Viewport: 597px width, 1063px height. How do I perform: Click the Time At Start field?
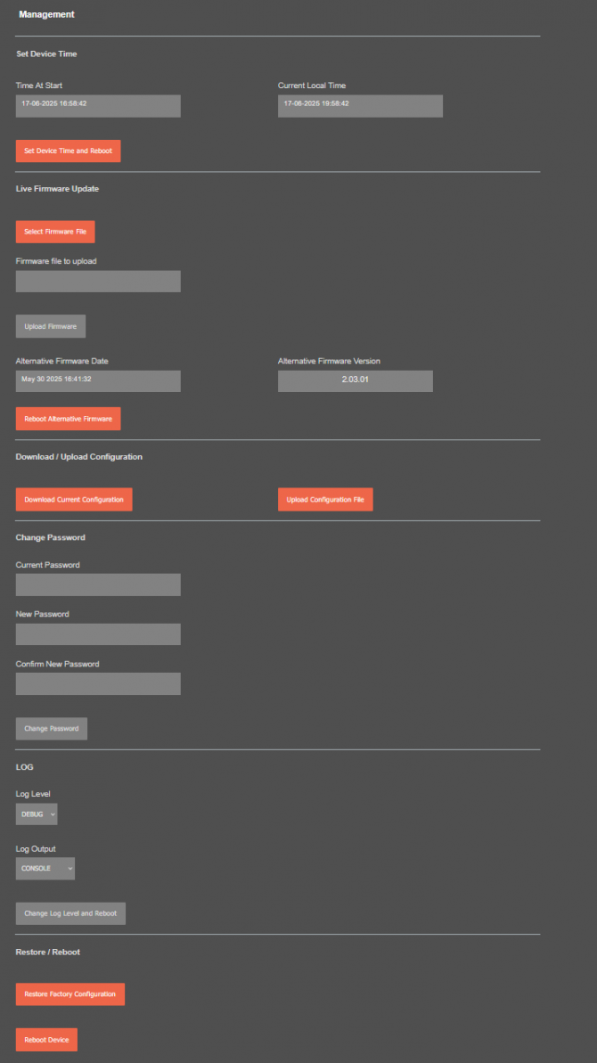click(x=98, y=106)
